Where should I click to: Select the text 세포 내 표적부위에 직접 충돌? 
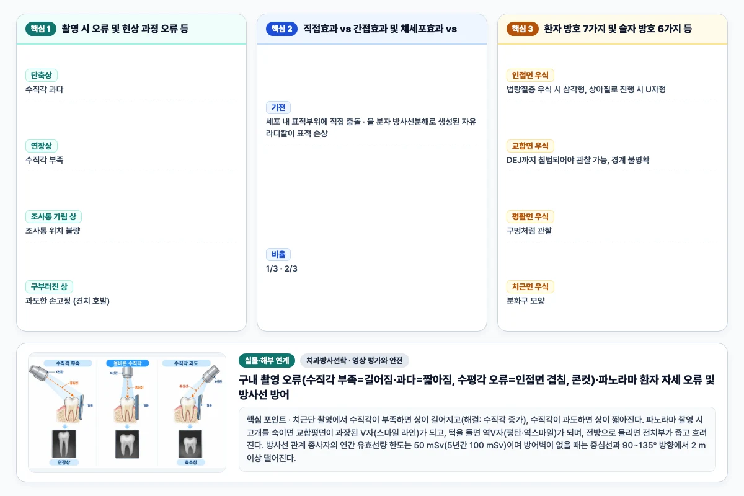tap(315, 122)
